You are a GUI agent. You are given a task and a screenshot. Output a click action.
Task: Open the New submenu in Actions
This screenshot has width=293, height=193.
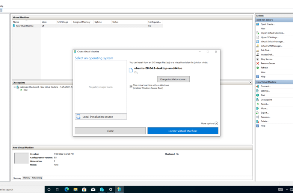point(263,29)
